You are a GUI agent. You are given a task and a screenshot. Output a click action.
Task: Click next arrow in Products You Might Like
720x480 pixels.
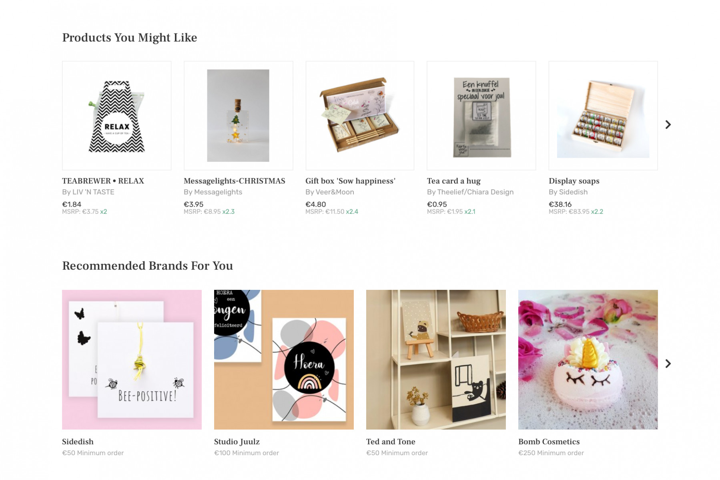click(x=668, y=125)
